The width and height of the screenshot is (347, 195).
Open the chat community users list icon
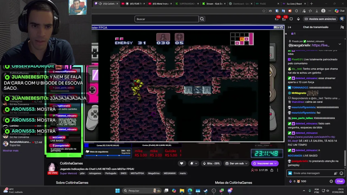point(342,27)
